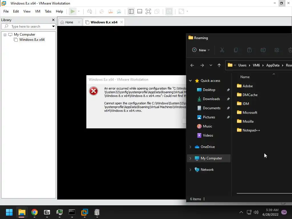Take a snapshot of this virtual machine
The height and width of the screenshot is (219, 292).
tap(102, 11)
